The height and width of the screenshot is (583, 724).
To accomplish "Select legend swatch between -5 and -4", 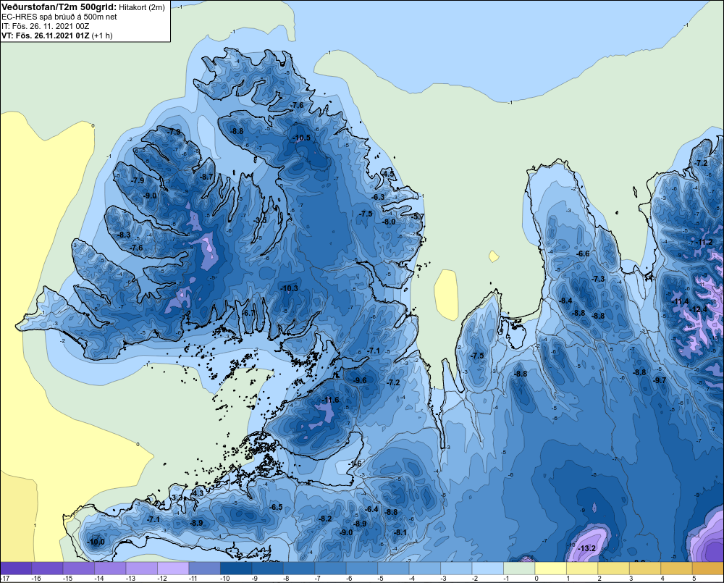I will point(393,569).
